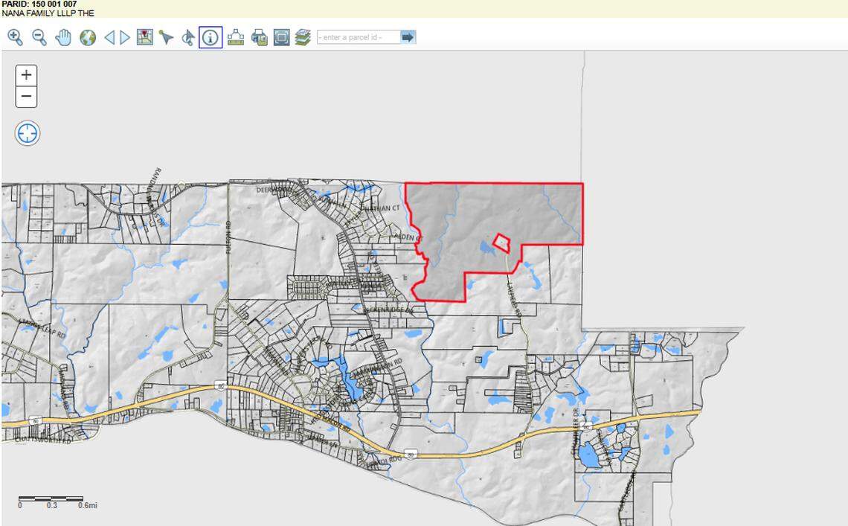Activate the rotate pointer tool

coord(187,36)
